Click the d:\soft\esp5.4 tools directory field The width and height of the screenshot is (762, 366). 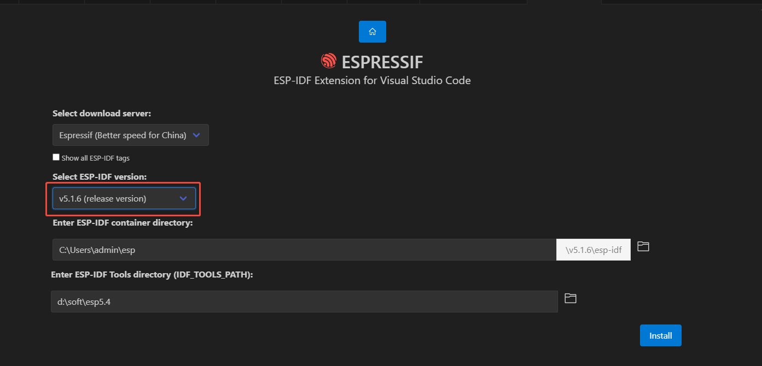pyautogui.click(x=304, y=302)
